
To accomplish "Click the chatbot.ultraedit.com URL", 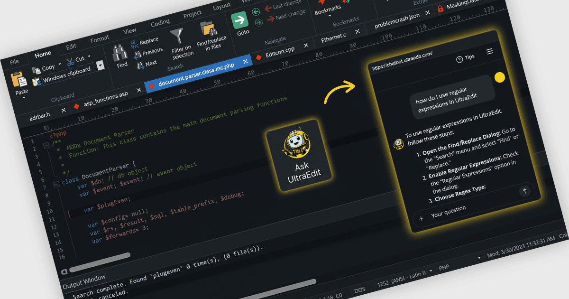I will click(403, 62).
